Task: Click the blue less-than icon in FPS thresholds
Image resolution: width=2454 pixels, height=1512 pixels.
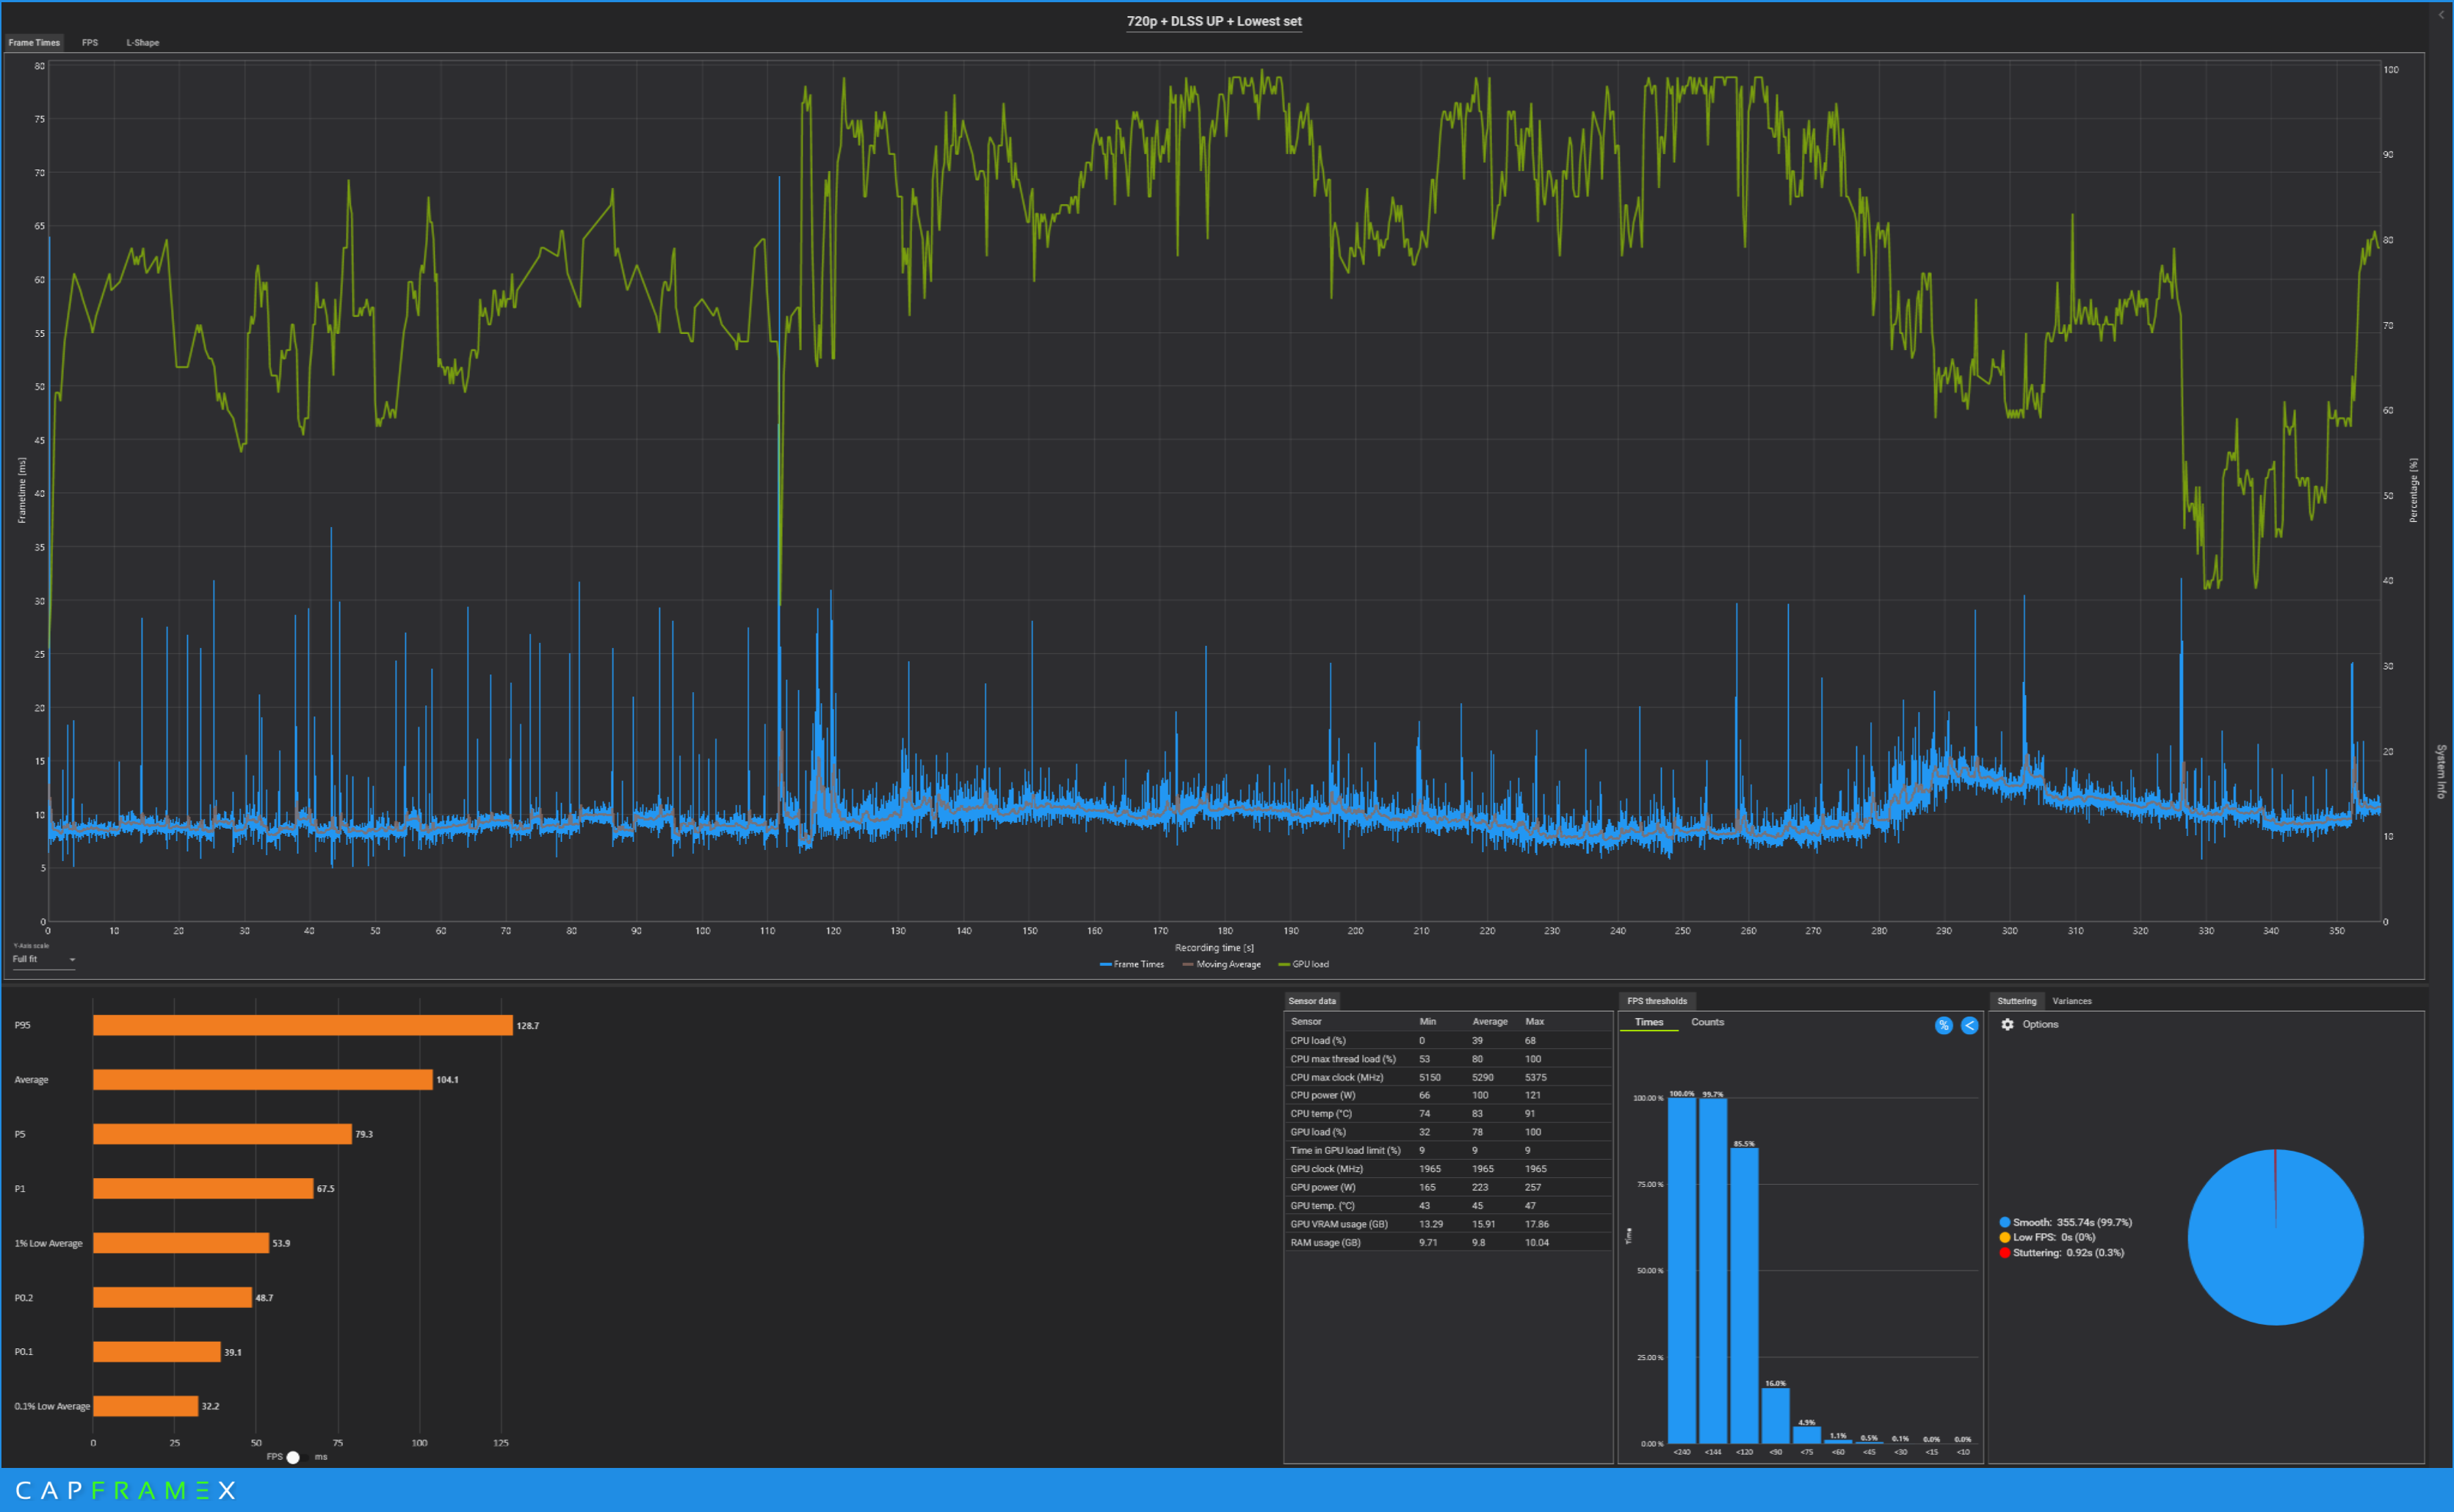Action: (x=1969, y=1025)
